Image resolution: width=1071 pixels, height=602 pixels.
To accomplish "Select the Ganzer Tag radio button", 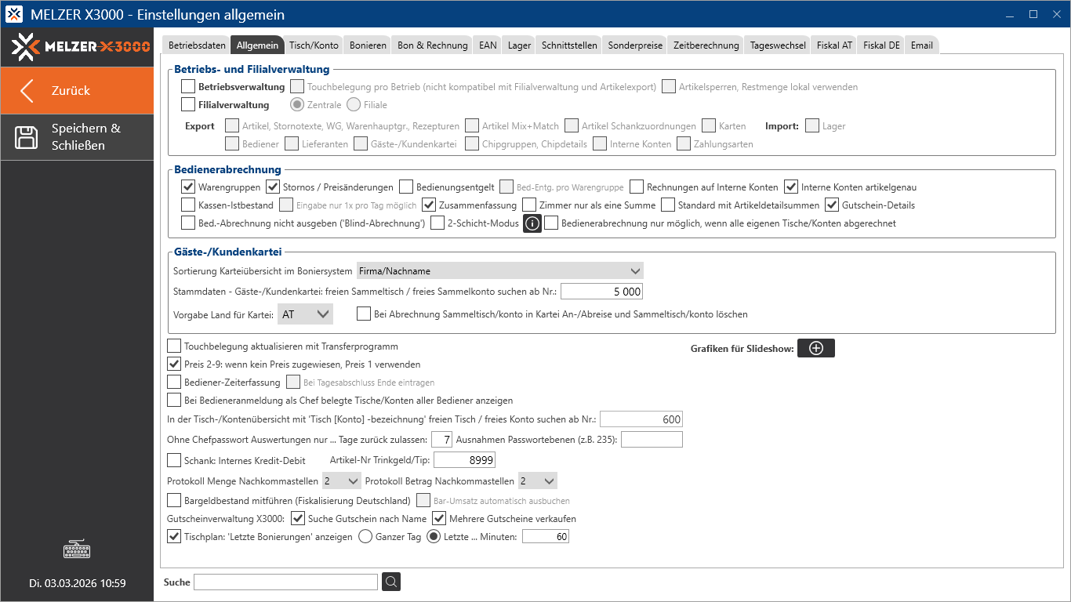I will [x=365, y=537].
